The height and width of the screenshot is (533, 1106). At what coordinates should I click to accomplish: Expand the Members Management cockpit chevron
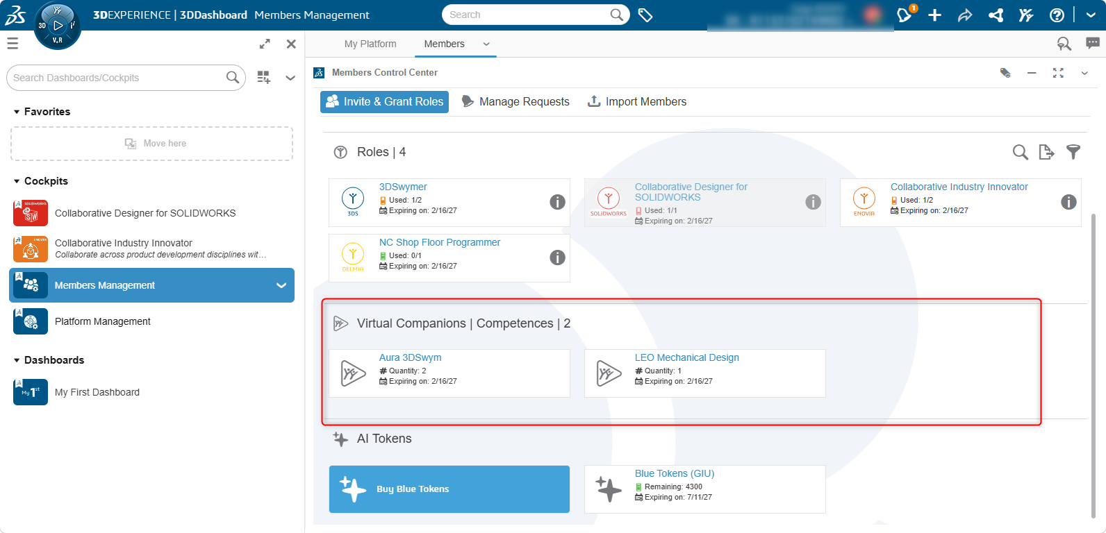coord(281,285)
